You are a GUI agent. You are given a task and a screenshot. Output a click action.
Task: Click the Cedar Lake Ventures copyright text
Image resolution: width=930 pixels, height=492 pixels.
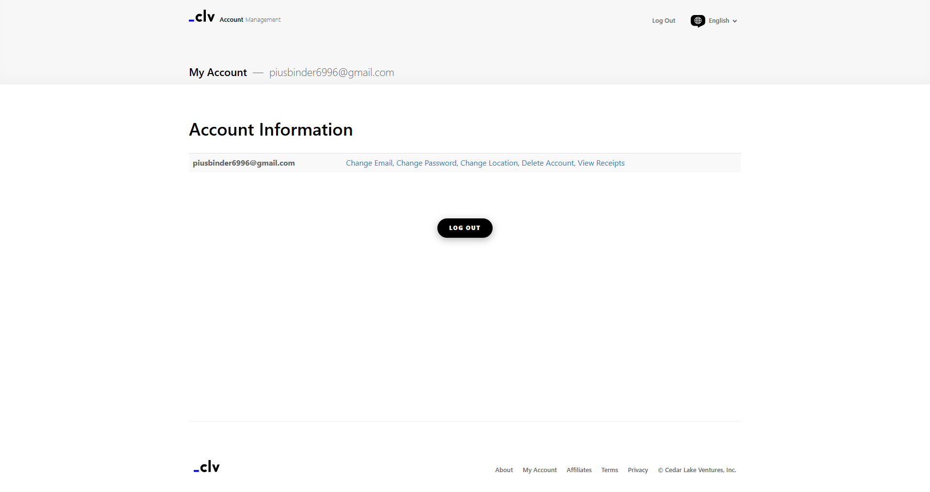point(697,470)
